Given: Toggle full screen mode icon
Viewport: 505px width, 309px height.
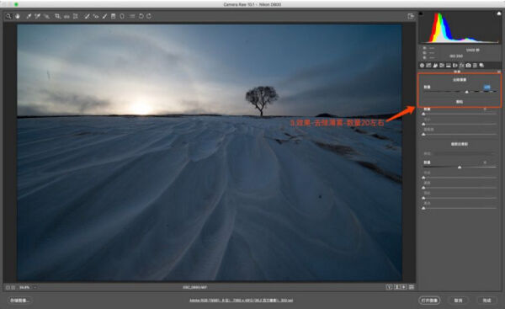Looking at the screenshot, I should click(411, 16).
